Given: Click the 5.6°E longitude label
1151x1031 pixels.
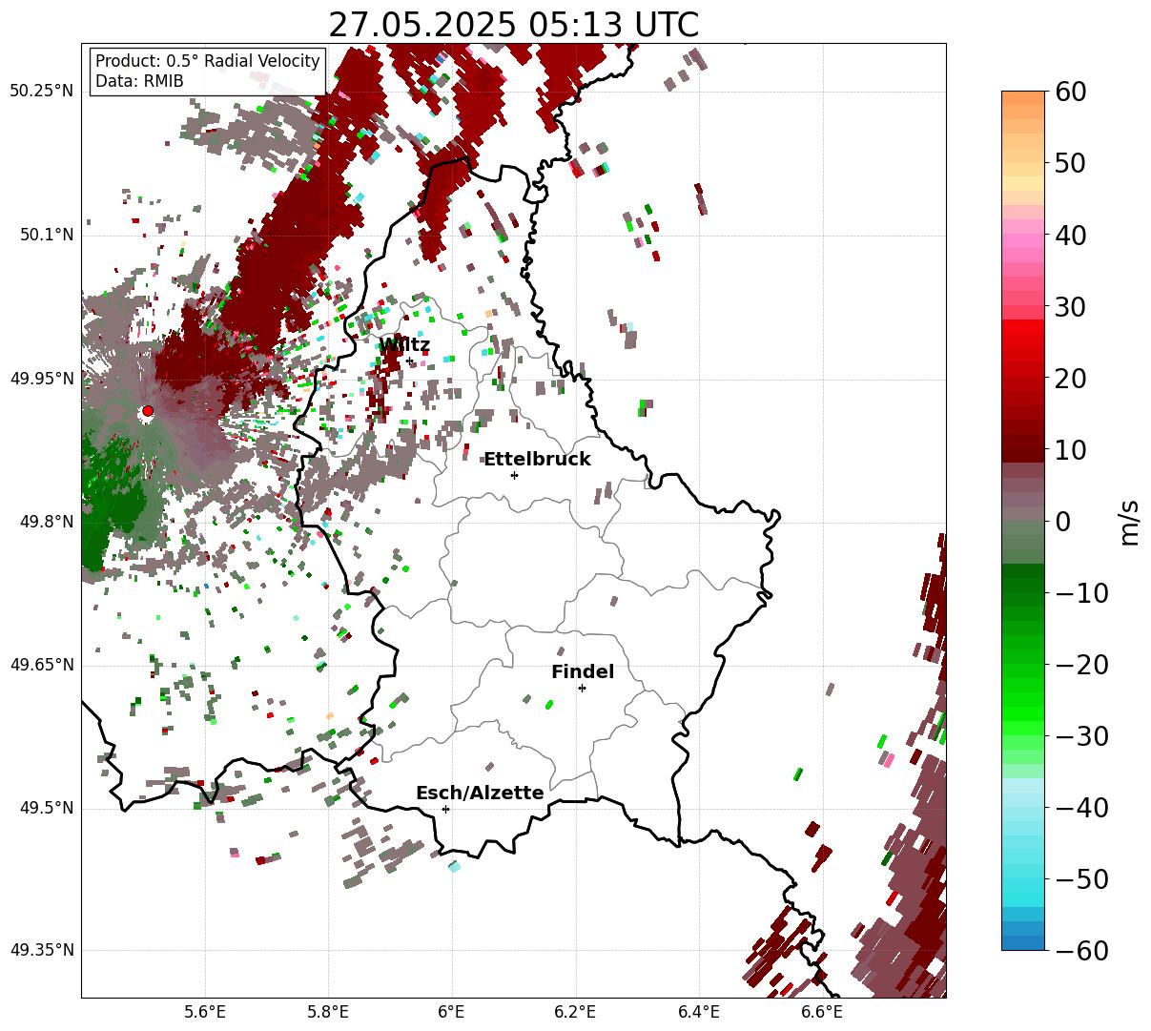Looking at the screenshot, I should [205, 1012].
